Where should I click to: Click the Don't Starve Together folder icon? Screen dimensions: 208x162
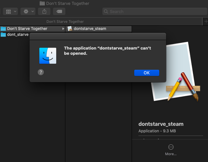[3, 29]
